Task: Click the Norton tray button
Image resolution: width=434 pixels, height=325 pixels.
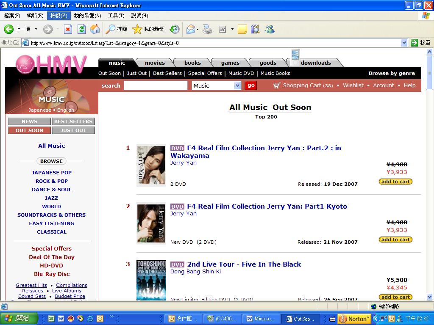Action: [354, 319]
